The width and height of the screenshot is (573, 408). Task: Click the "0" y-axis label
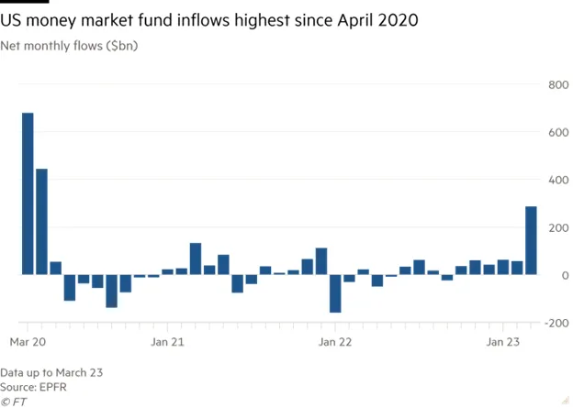(x=564, y=275)
